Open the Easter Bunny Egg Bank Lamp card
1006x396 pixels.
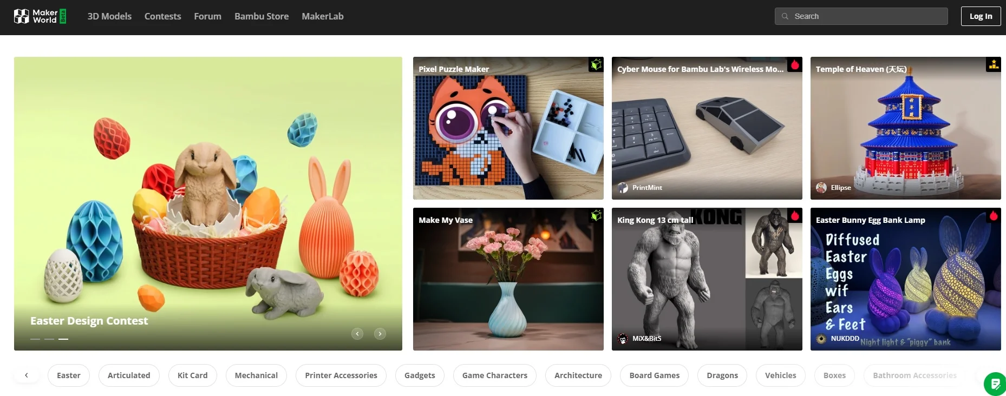tap(906, 279)
